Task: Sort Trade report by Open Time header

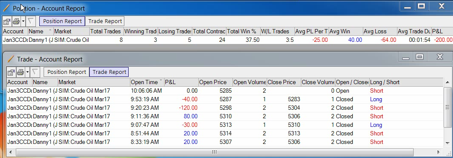Action: point(147,82)
